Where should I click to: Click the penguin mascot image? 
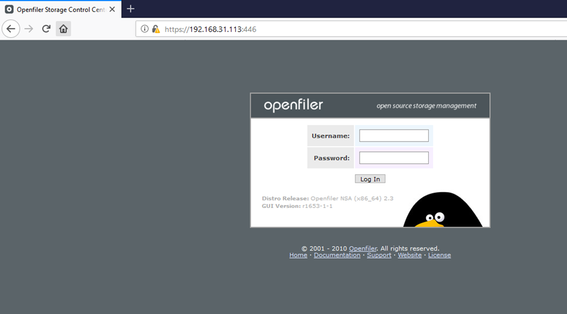click(x=443, y=210)
